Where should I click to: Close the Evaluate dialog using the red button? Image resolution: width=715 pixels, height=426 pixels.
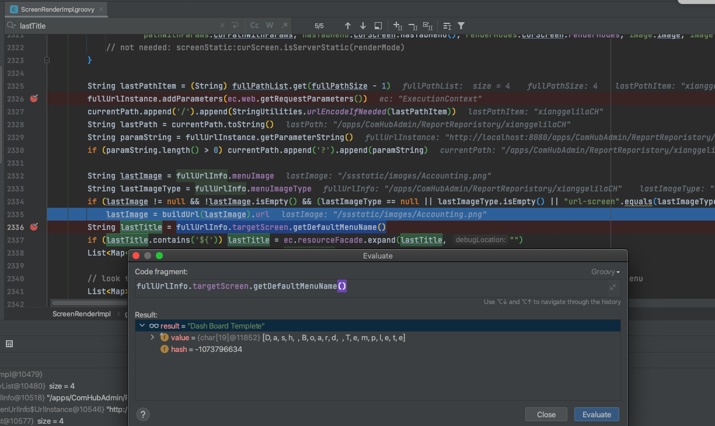[136, 256]
